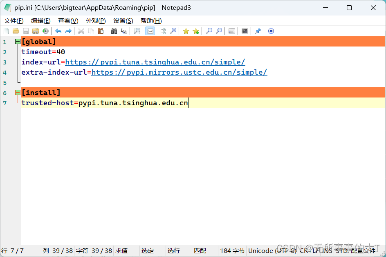Toggle all folds toolbar icon

[163, 31]
